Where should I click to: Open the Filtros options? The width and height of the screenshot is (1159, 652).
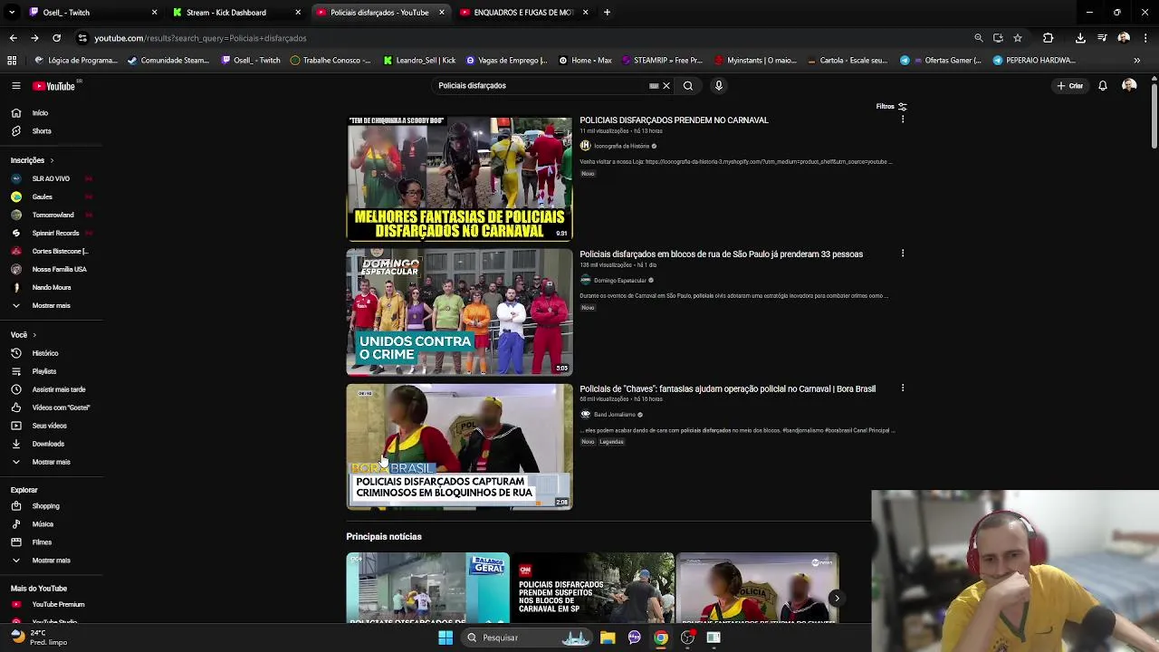pyautogui.click(x=891, y=107)
